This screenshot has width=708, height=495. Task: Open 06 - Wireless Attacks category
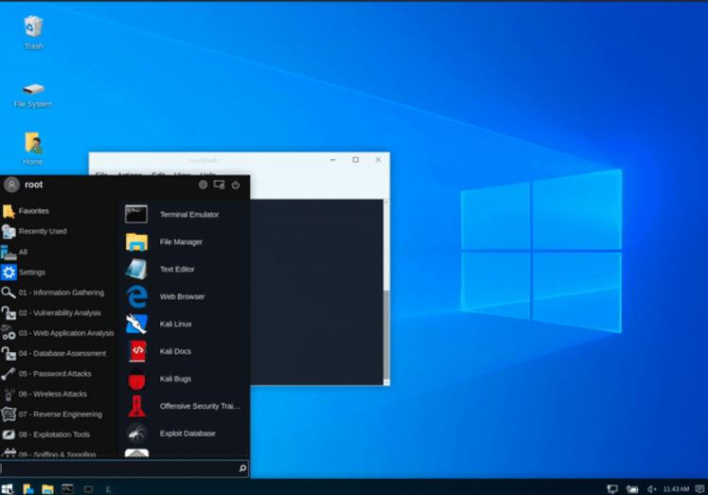pyautogui.click(x=59, y=395)
